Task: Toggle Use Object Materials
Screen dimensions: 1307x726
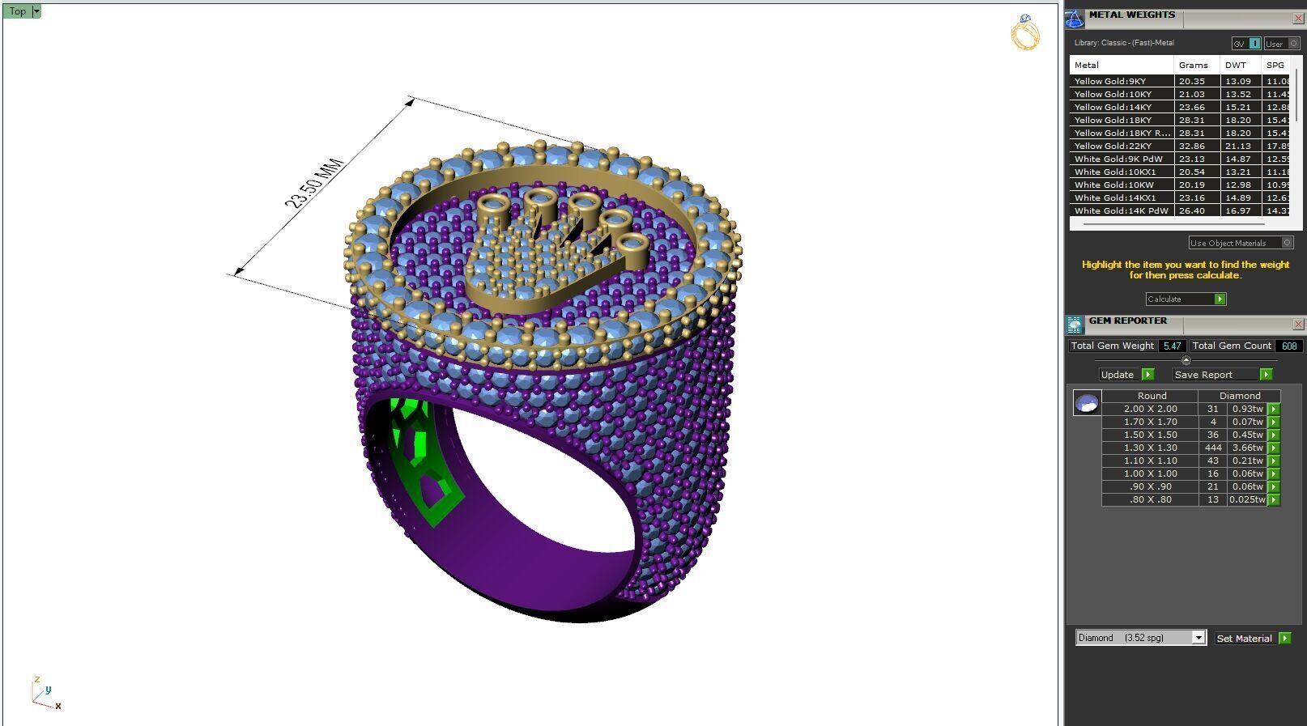Action: tap(1241, 243)
